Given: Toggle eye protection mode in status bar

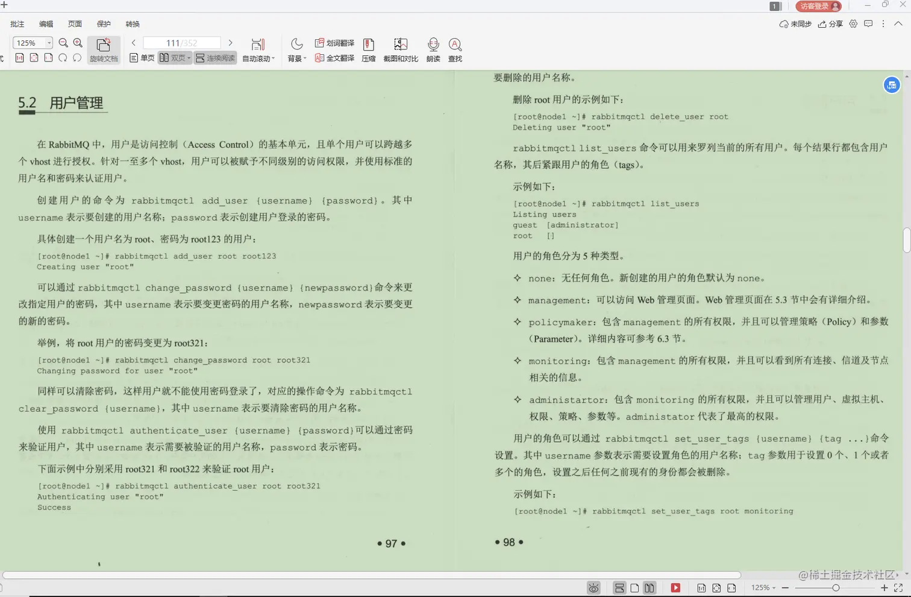Looking at the screenshot, I should (x=593, y=588).
